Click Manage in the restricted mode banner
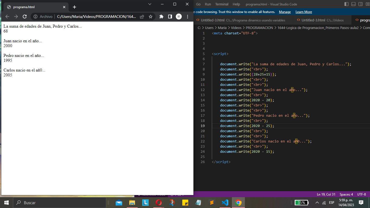370x208 pixels. coord(285,12)
